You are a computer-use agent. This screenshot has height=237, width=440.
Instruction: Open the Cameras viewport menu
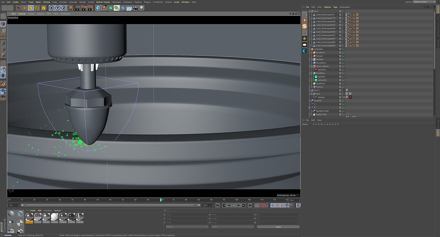pyautogui.click(x=22, y=14)
